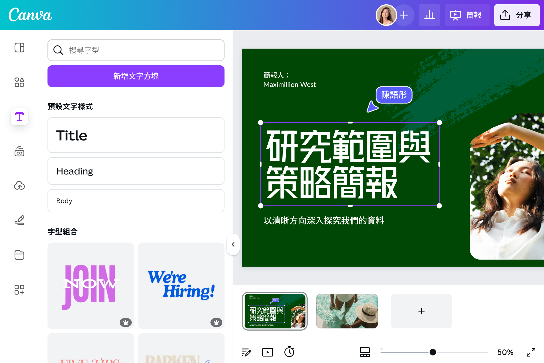Click the 新增文字方塊 button
The image size is (544, 363).
coord(136,76)
